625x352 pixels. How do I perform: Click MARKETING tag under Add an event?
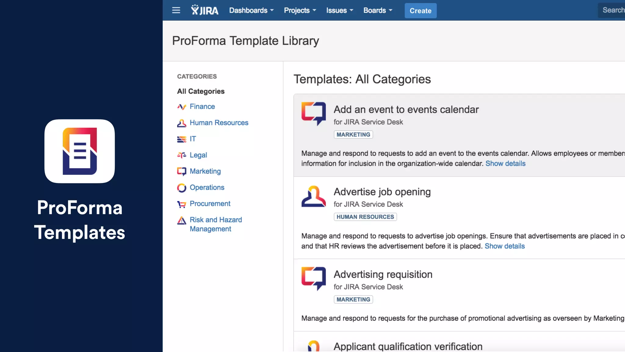point(353,134)
